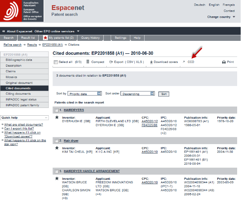
Task: Star the HAIRDRYER HANDLE ARRANGEMENT result
Action: click(x=57, y=178)
